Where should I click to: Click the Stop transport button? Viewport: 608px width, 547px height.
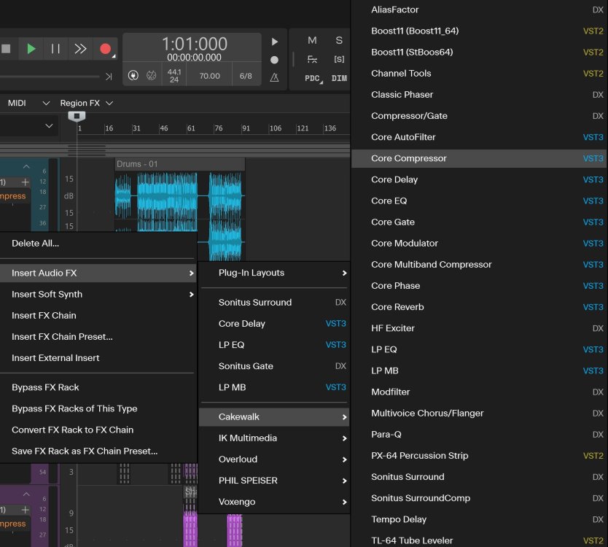(6, 48)
